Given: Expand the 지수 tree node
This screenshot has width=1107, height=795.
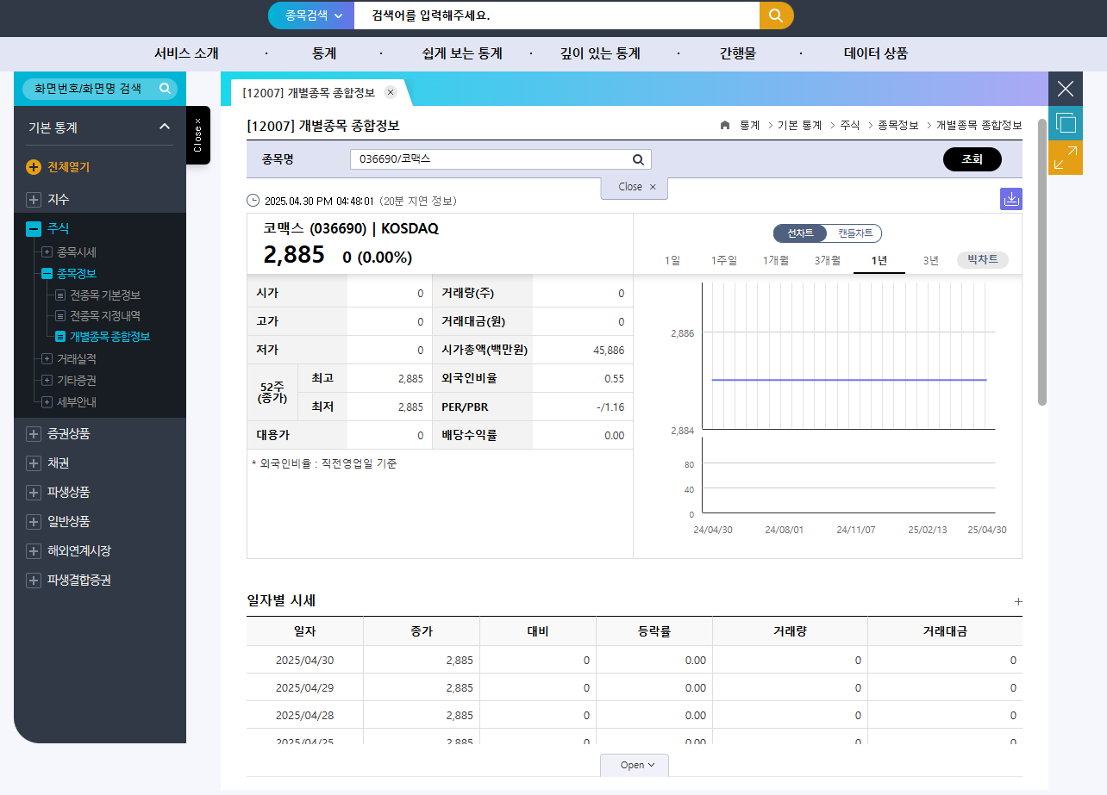Looking at the screenshot, I should click(x=34, y=200).
